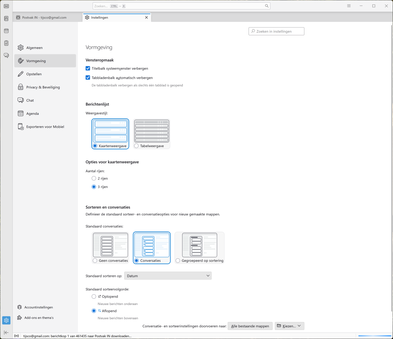393x339 pixels.
Task: Open the Standaard sorteren op Datum dropdown
Action: [x=168, y=276]
